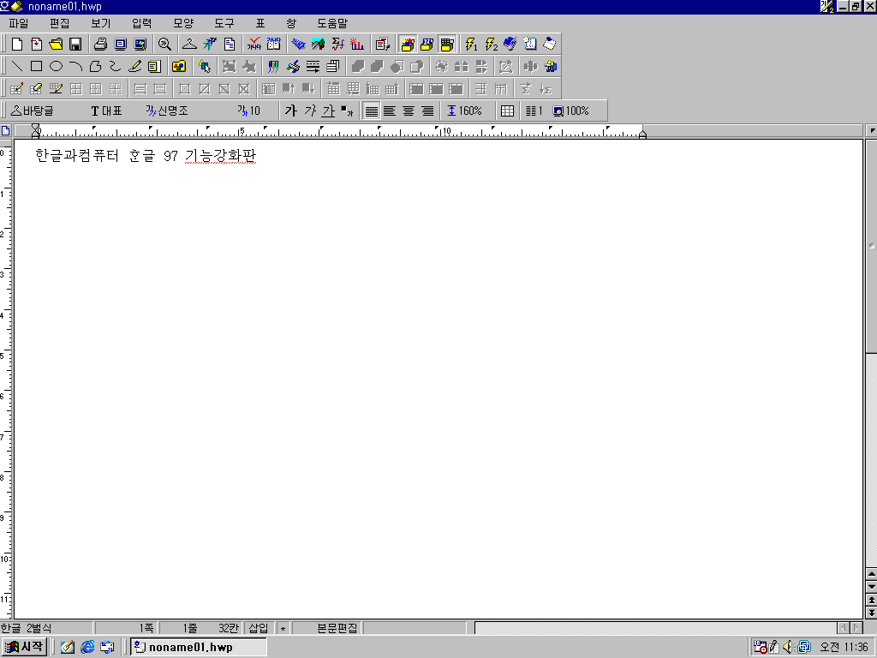The width and height of the screenshot is (877, 658).
Task: Click the clothes hanger style icon
Action: (x=189, y=44)
